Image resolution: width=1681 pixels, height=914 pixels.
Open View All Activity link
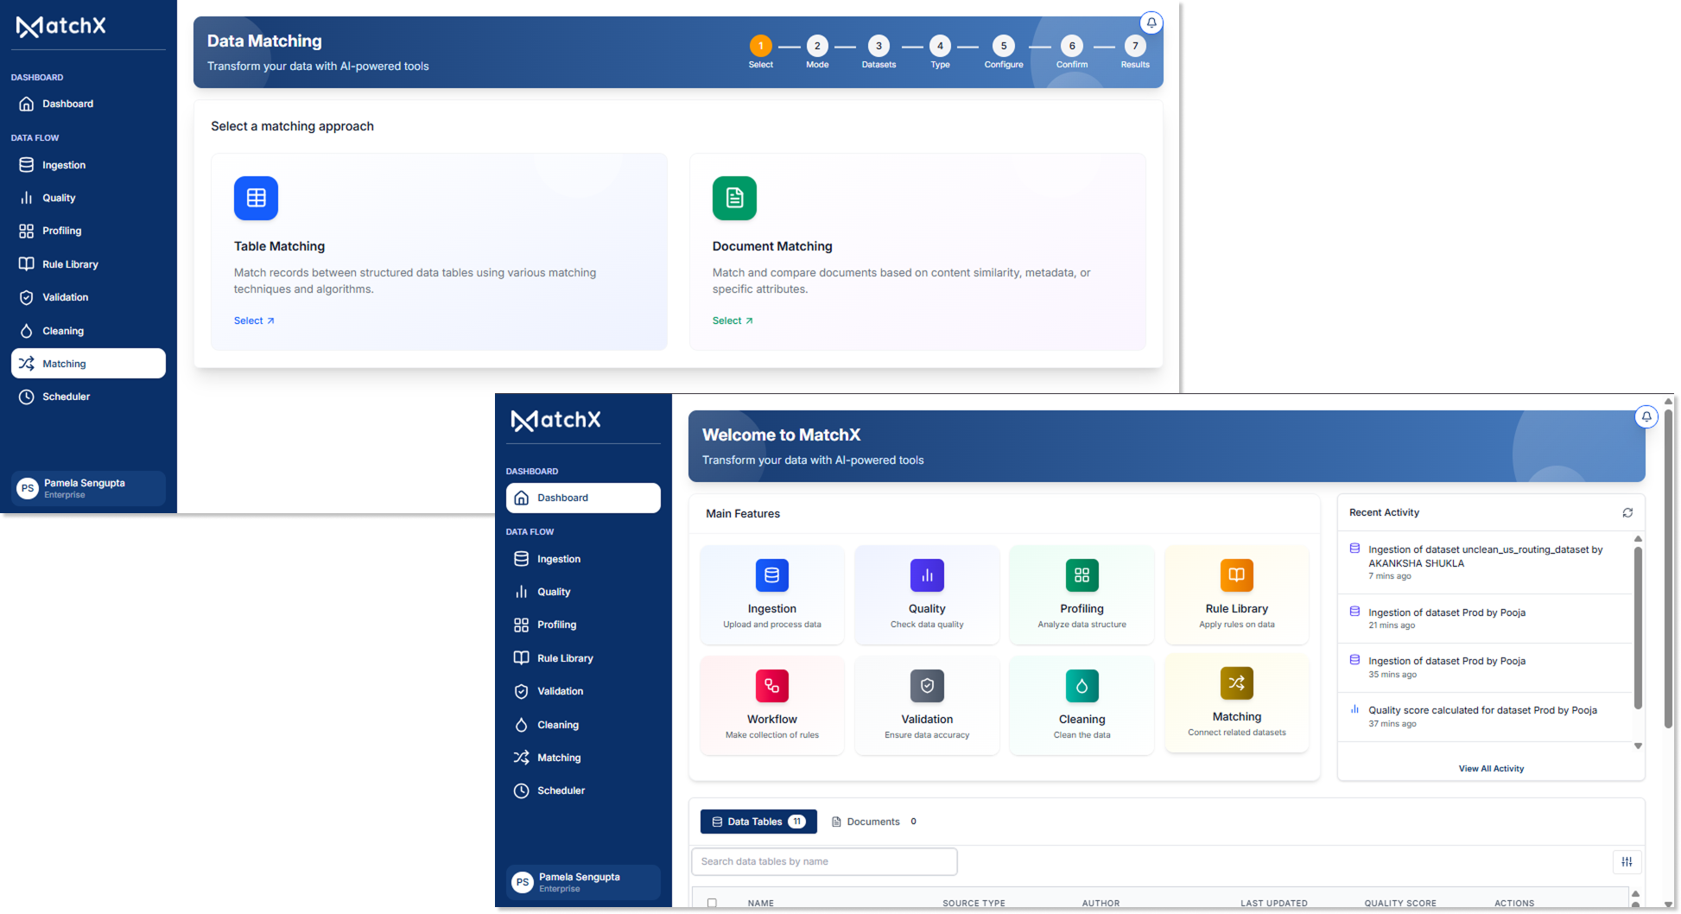pos(1491,769)
